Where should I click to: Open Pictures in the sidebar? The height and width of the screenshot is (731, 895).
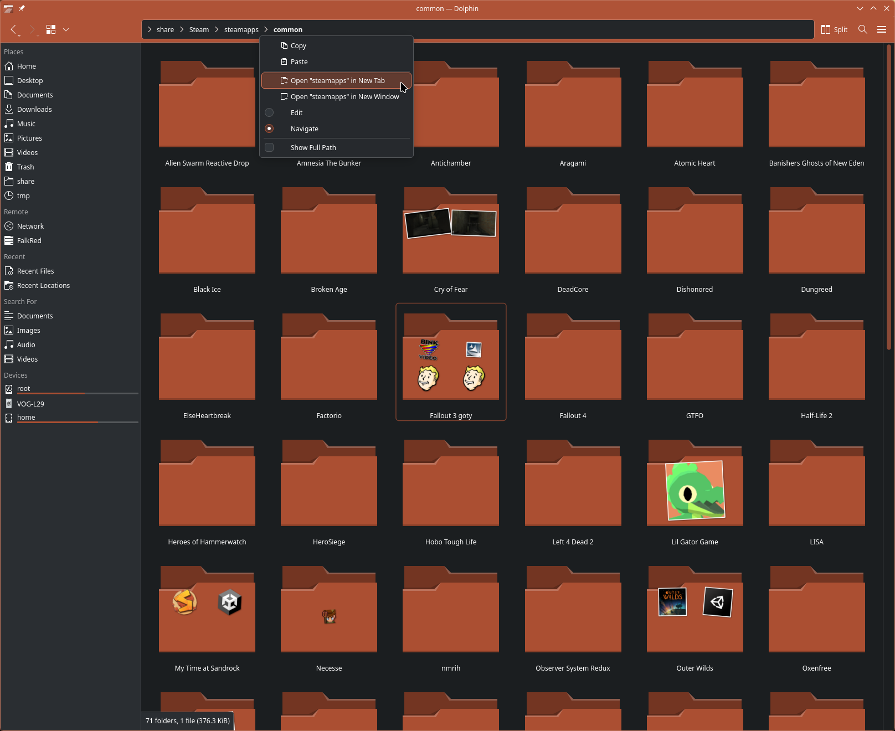click(x=70, y=138)
